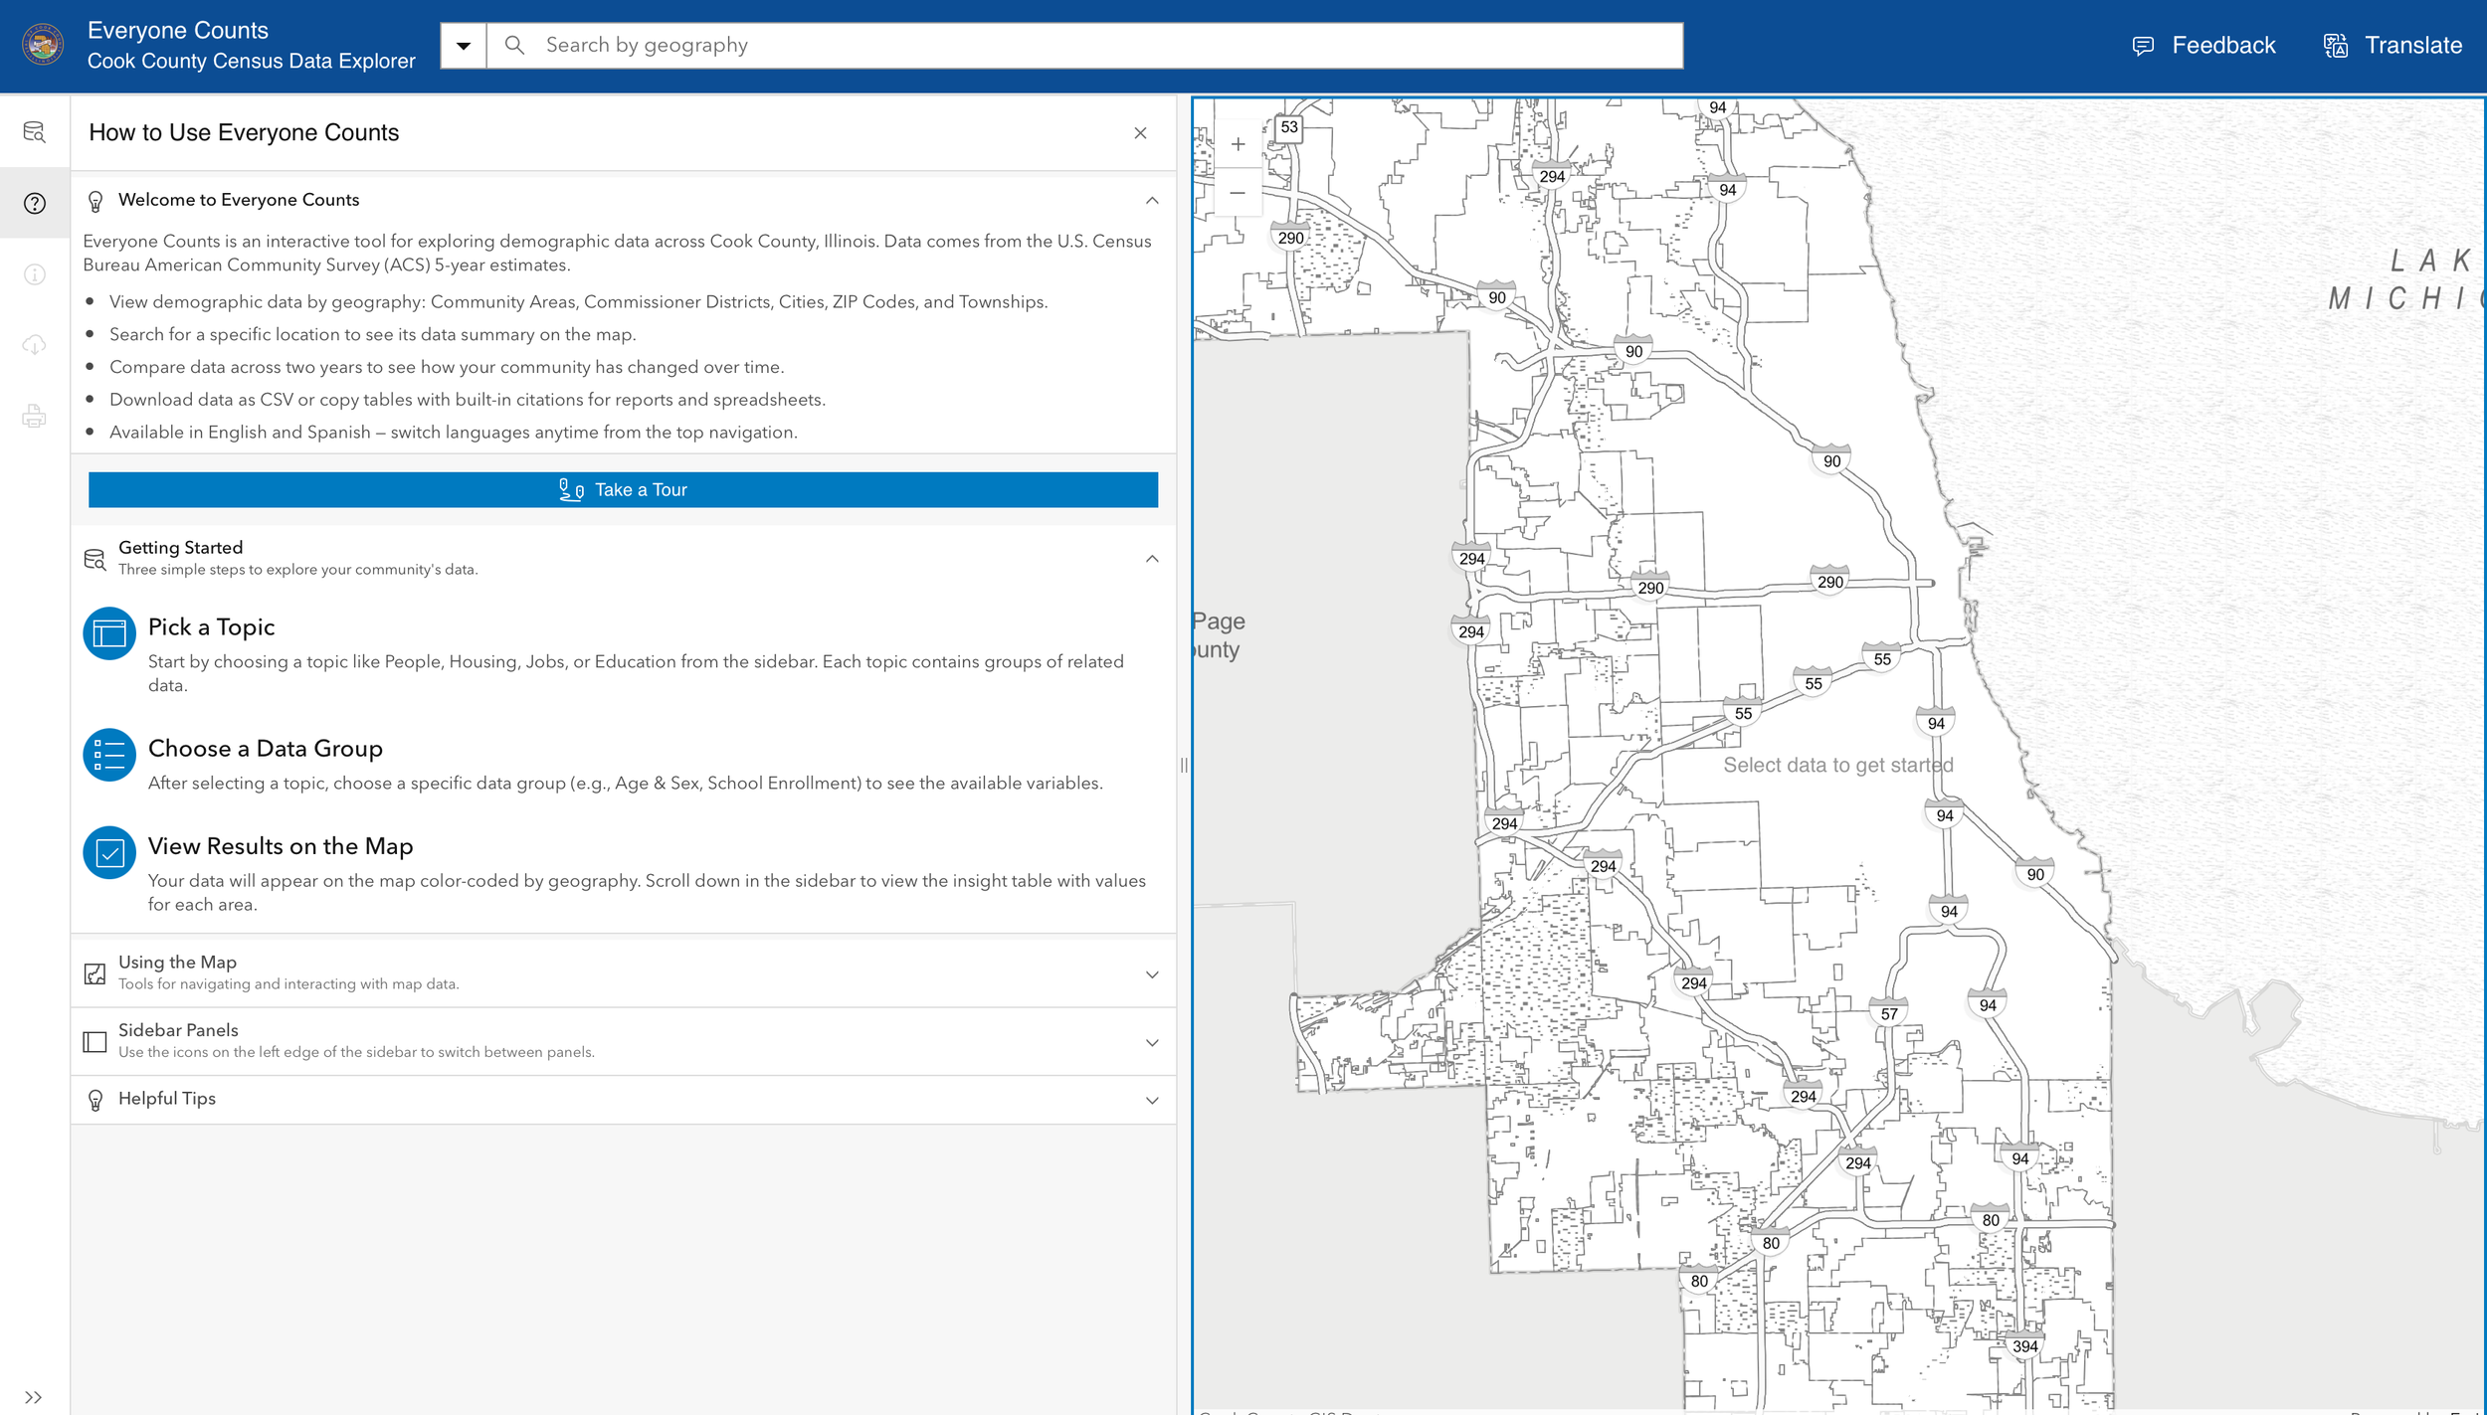Collapse the Getting Started section
Image resolution: width=2487 pixels, height=1415 pixels.
click(x=1152, y=557)
